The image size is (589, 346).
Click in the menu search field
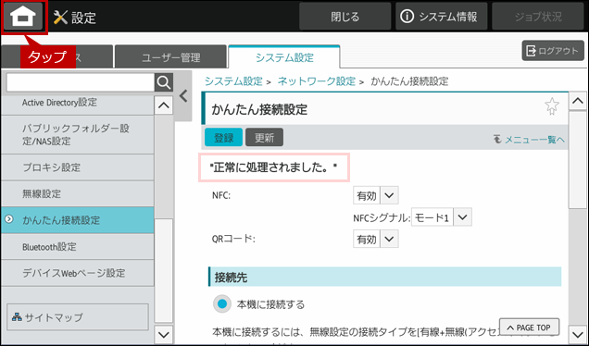81,82
